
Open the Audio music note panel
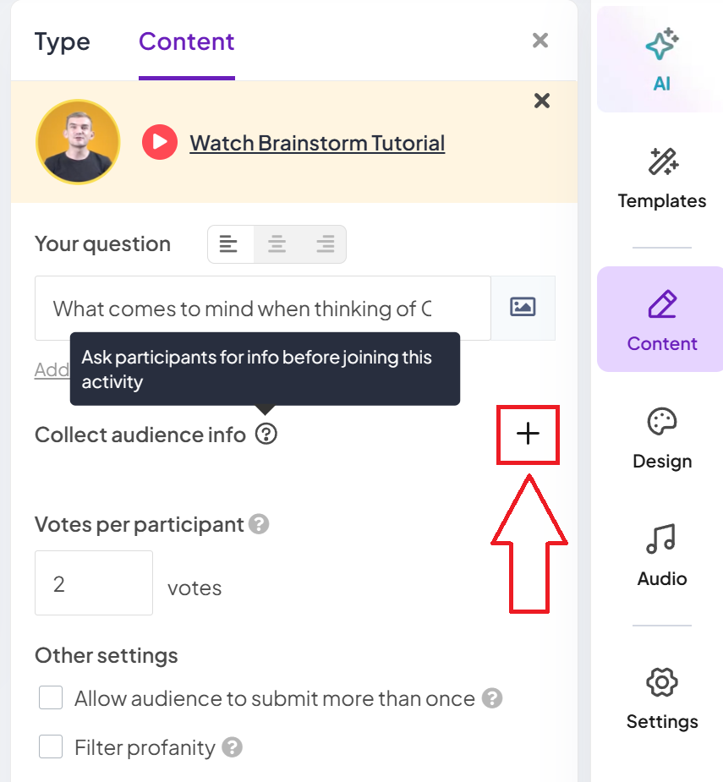tap(661, 539)
